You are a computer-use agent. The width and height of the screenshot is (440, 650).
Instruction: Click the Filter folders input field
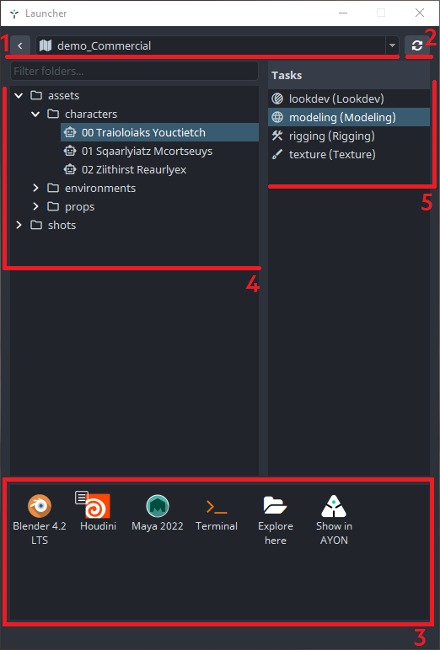tap(134, 71)
